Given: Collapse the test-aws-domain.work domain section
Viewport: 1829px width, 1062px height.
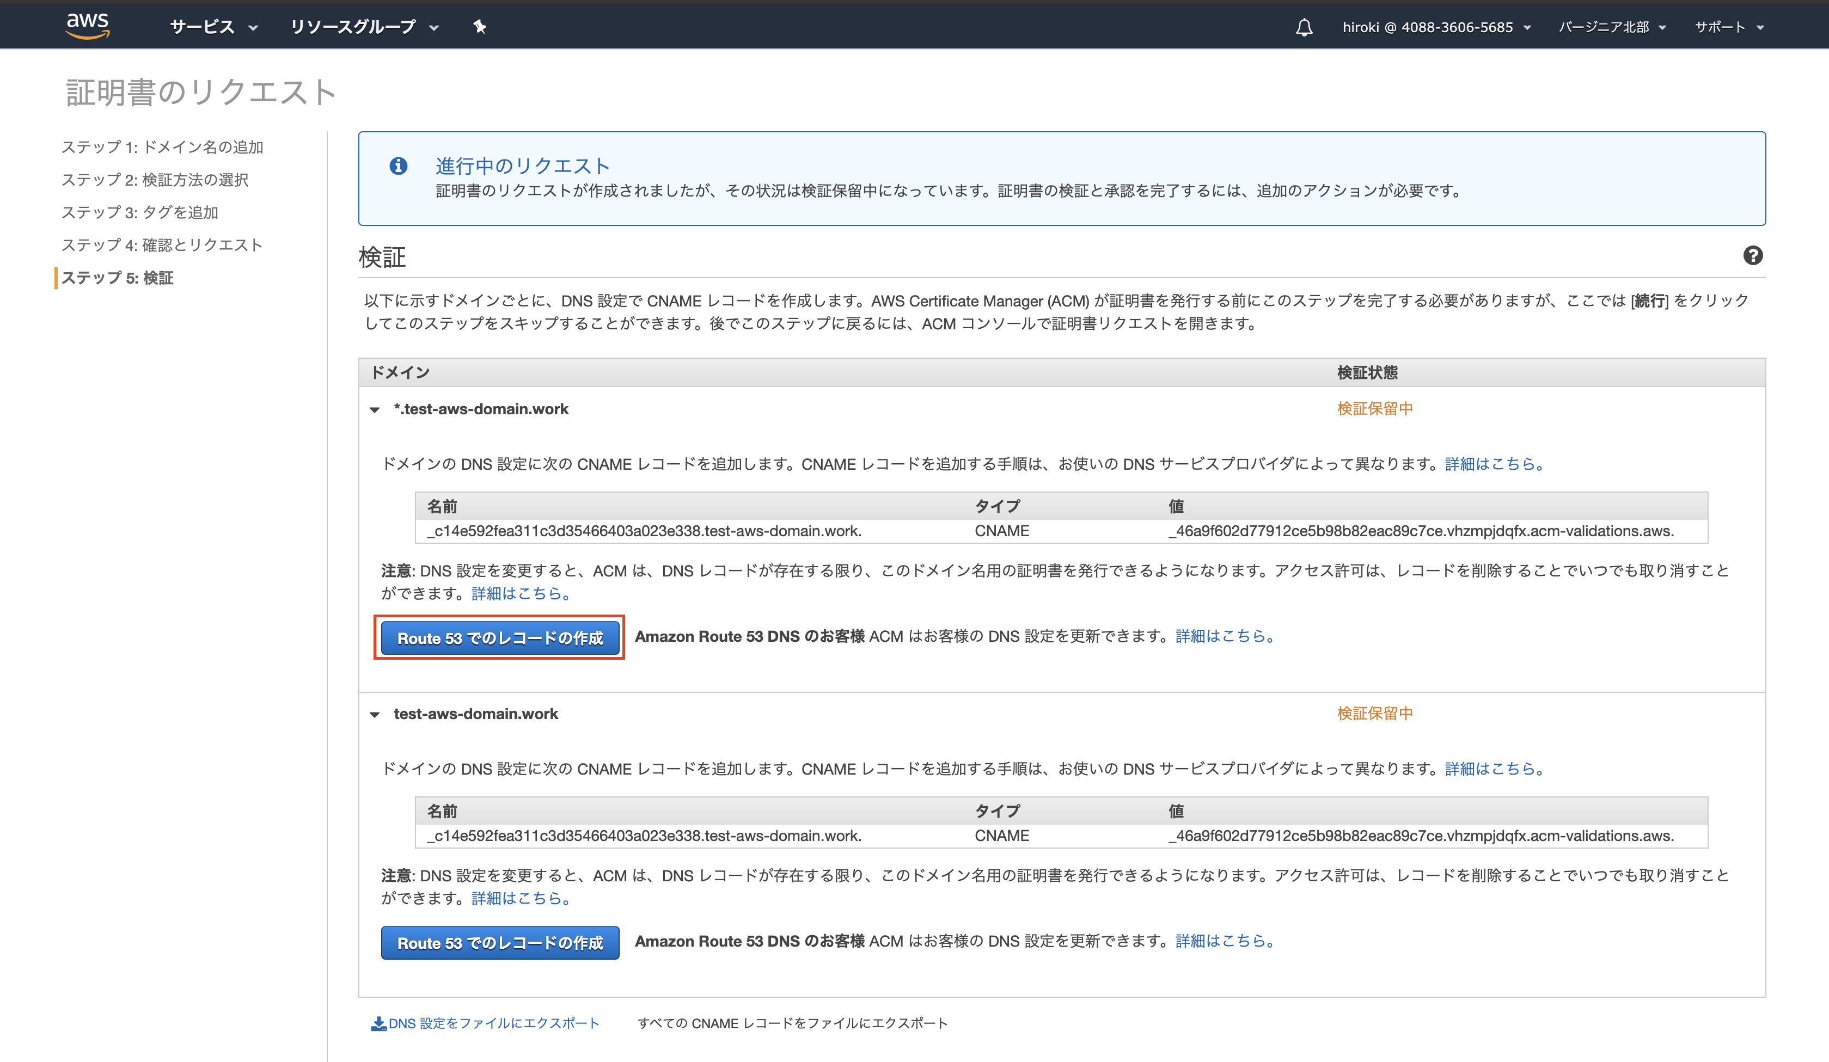Looking at the screenshot, I should pos(375,715).
